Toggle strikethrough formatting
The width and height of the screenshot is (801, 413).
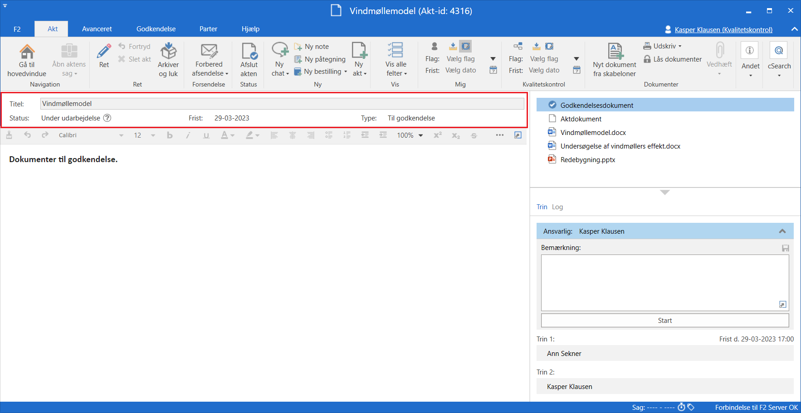click(474, 135)
